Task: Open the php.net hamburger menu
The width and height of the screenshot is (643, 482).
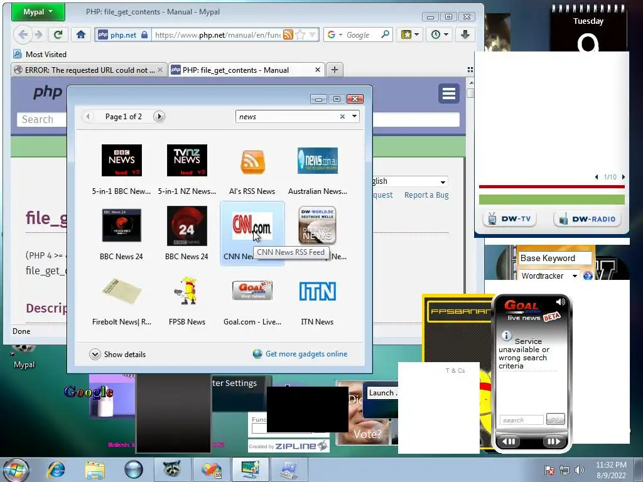Action: (448, 94)
